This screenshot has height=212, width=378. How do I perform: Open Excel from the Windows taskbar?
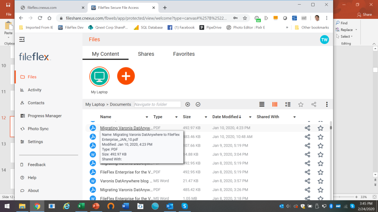click(x=81, y=206)
